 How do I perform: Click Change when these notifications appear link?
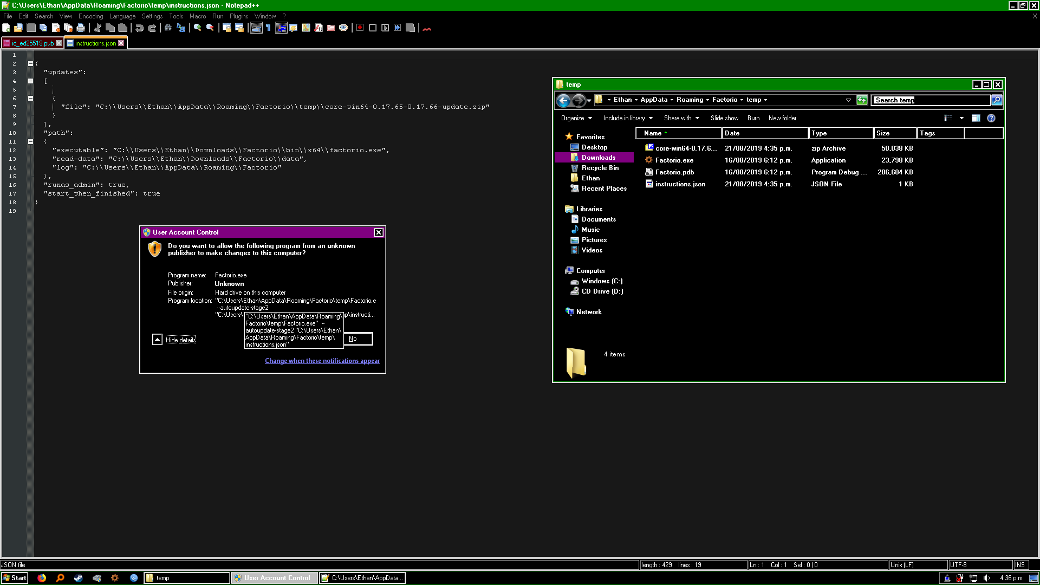coord(322,361)
